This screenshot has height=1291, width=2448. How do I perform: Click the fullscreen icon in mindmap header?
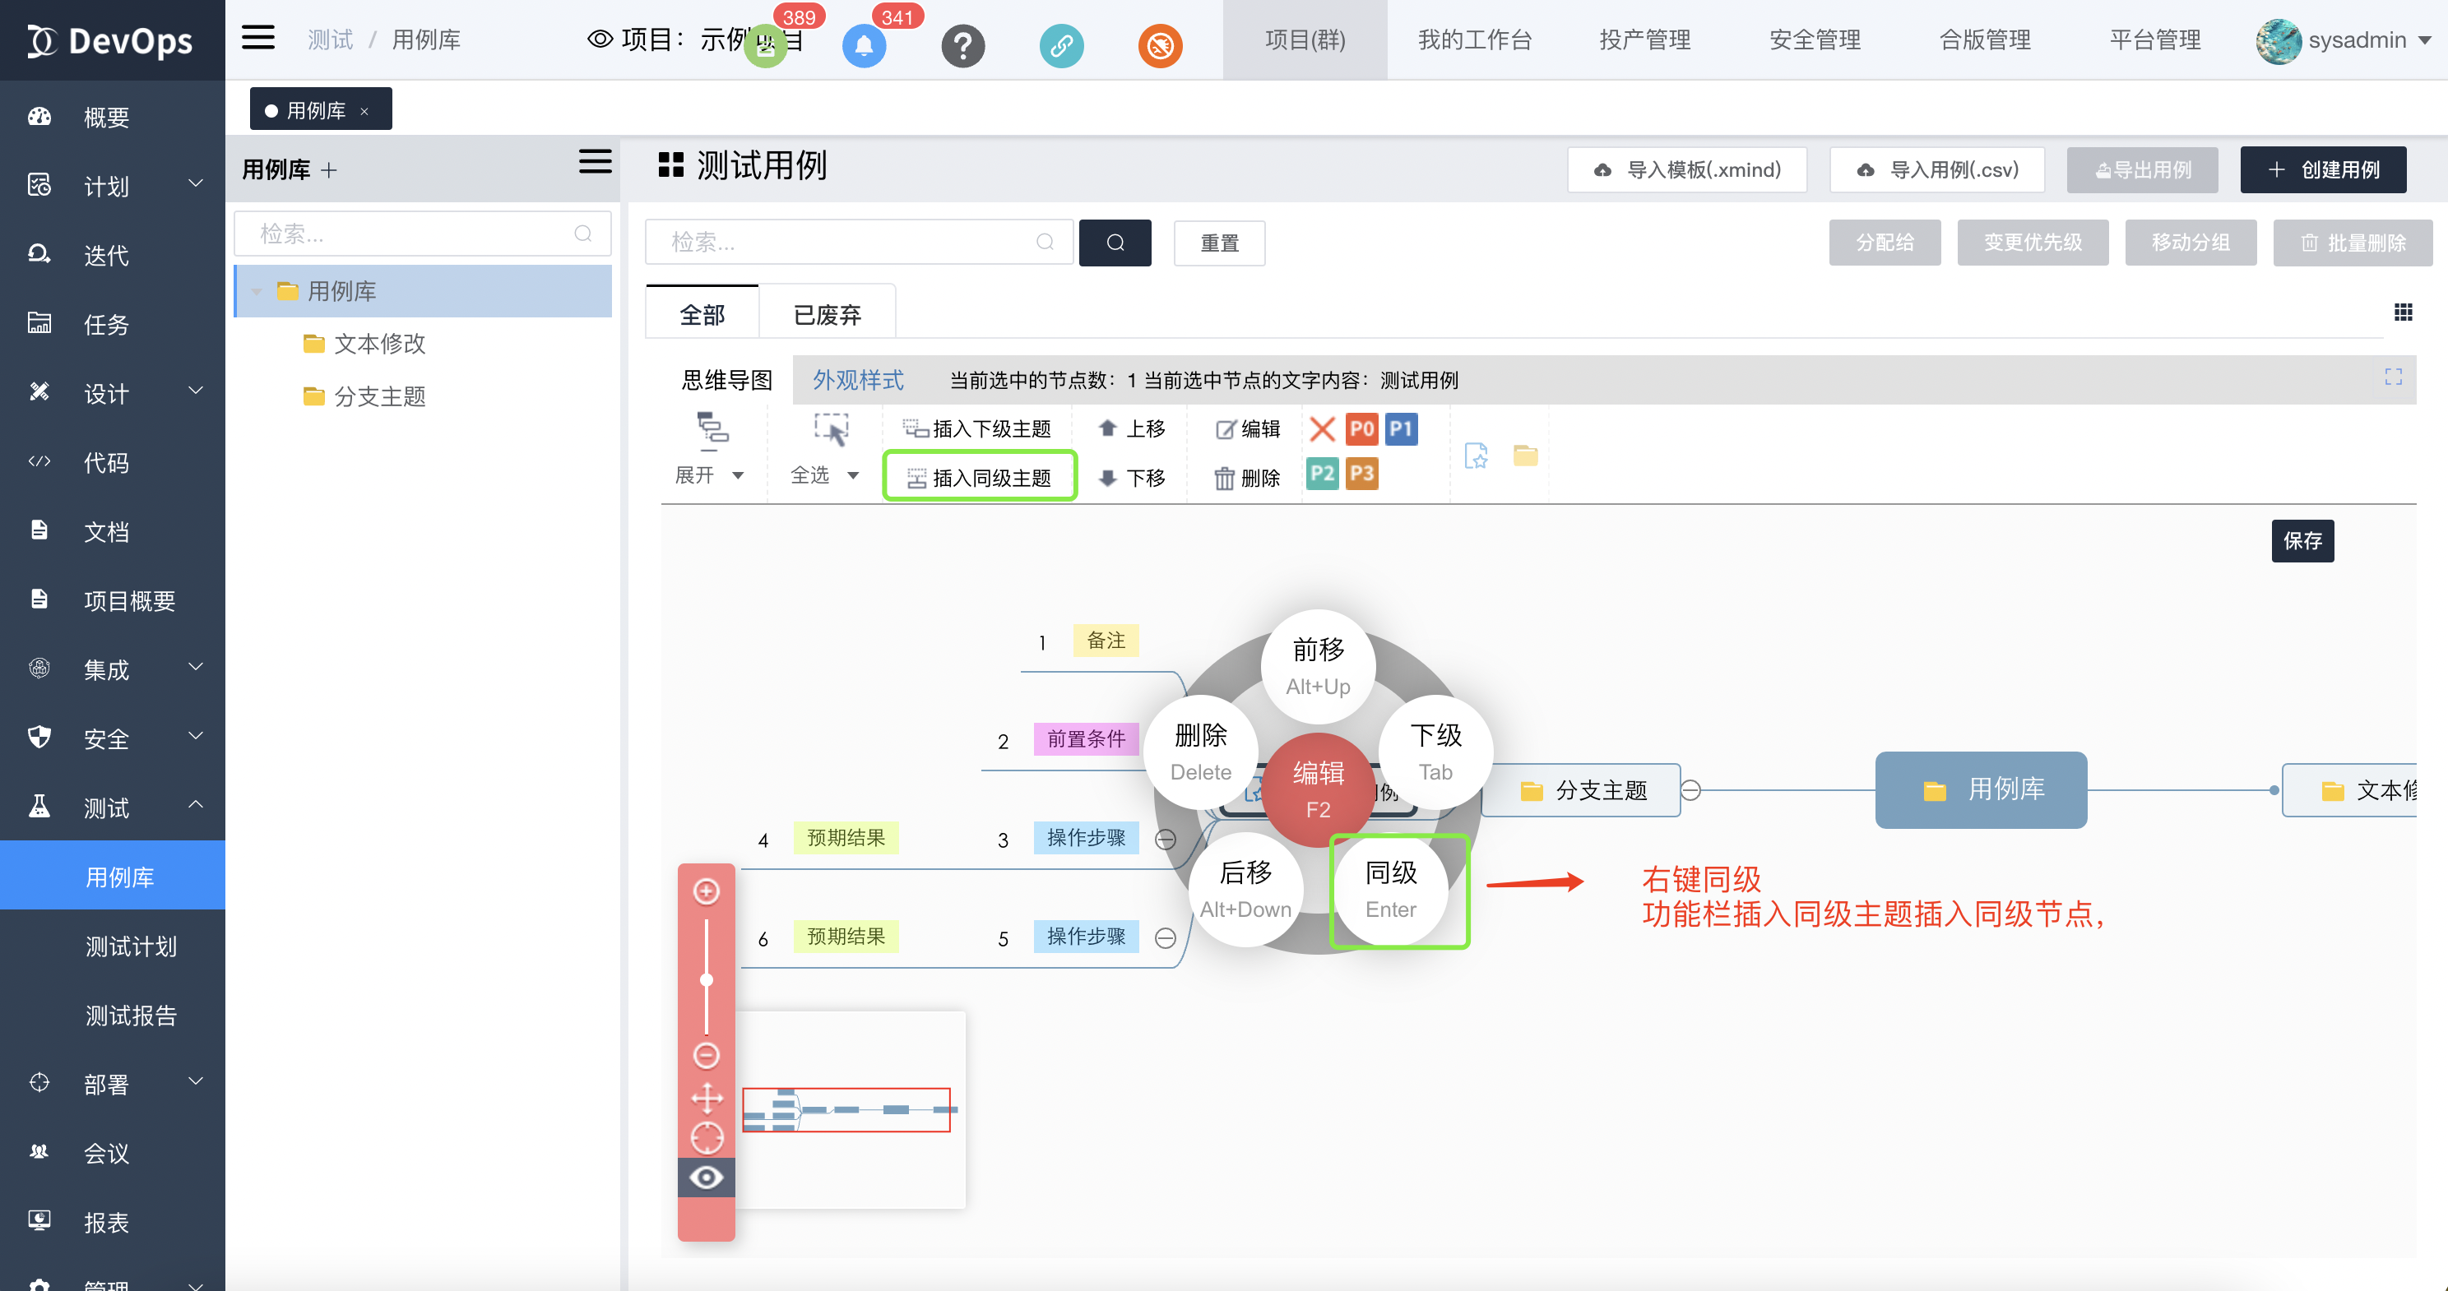[x=2392, y=377]
